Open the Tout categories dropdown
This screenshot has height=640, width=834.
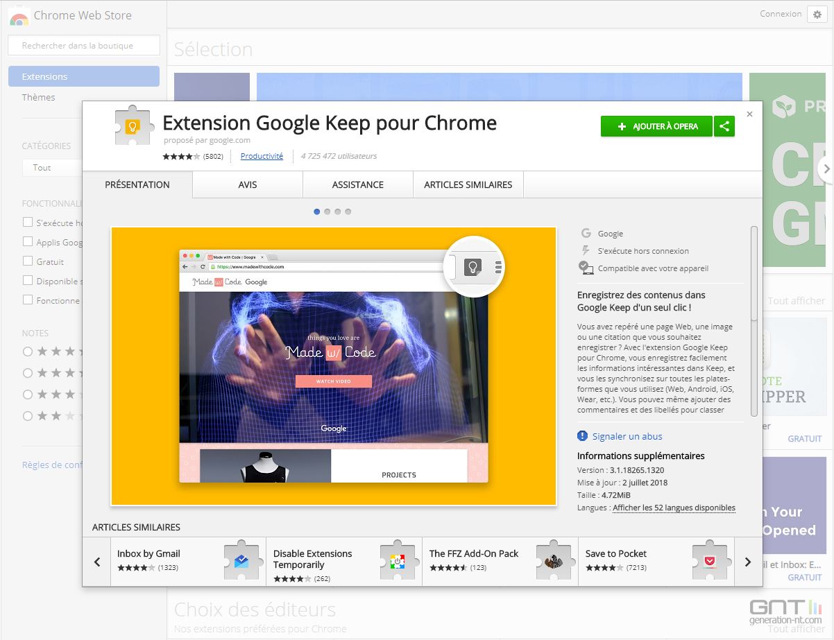pos(52,168)
